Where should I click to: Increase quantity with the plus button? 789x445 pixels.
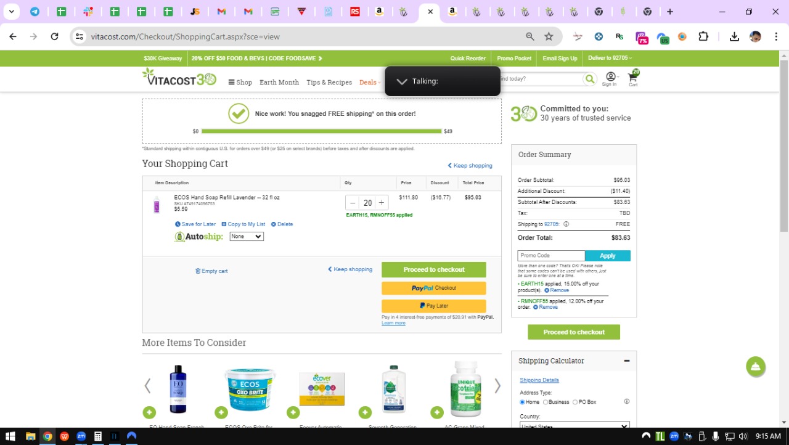point(382,203)
